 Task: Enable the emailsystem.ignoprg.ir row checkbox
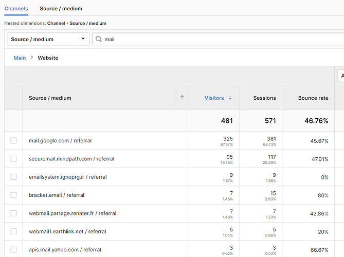(13, 177)
